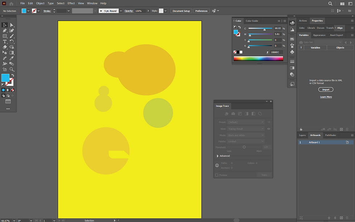
Task: Select the Selection tool arrow
Action: click(x=4, y=25)
